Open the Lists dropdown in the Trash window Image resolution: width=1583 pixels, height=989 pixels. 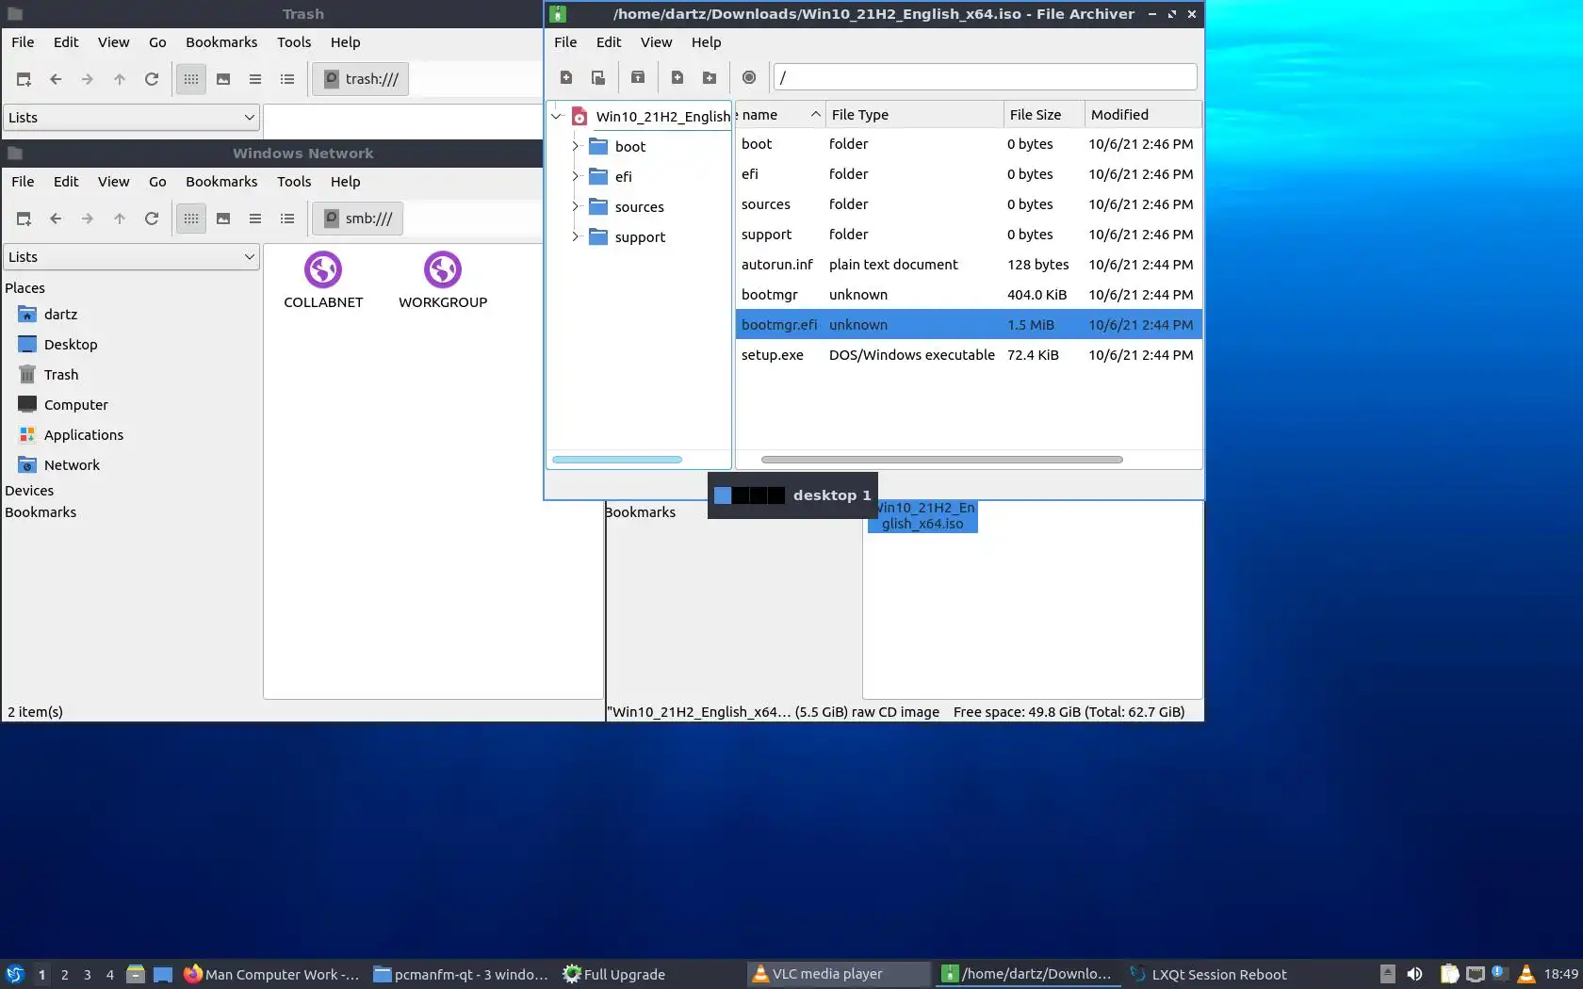click(131, 118)
